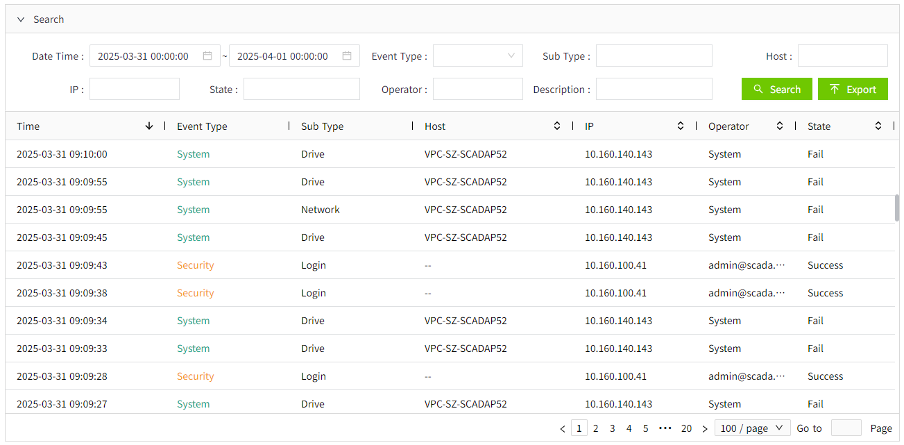The height and width of the screenshot is (445, 904).
Task: Sort by IP column icon
Action: (681, 126)
